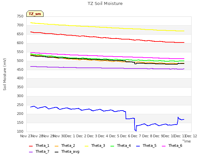Click the magenta Theta_6 legend swatch
Screen dimensions: 211x158
[x=164, y=146]
